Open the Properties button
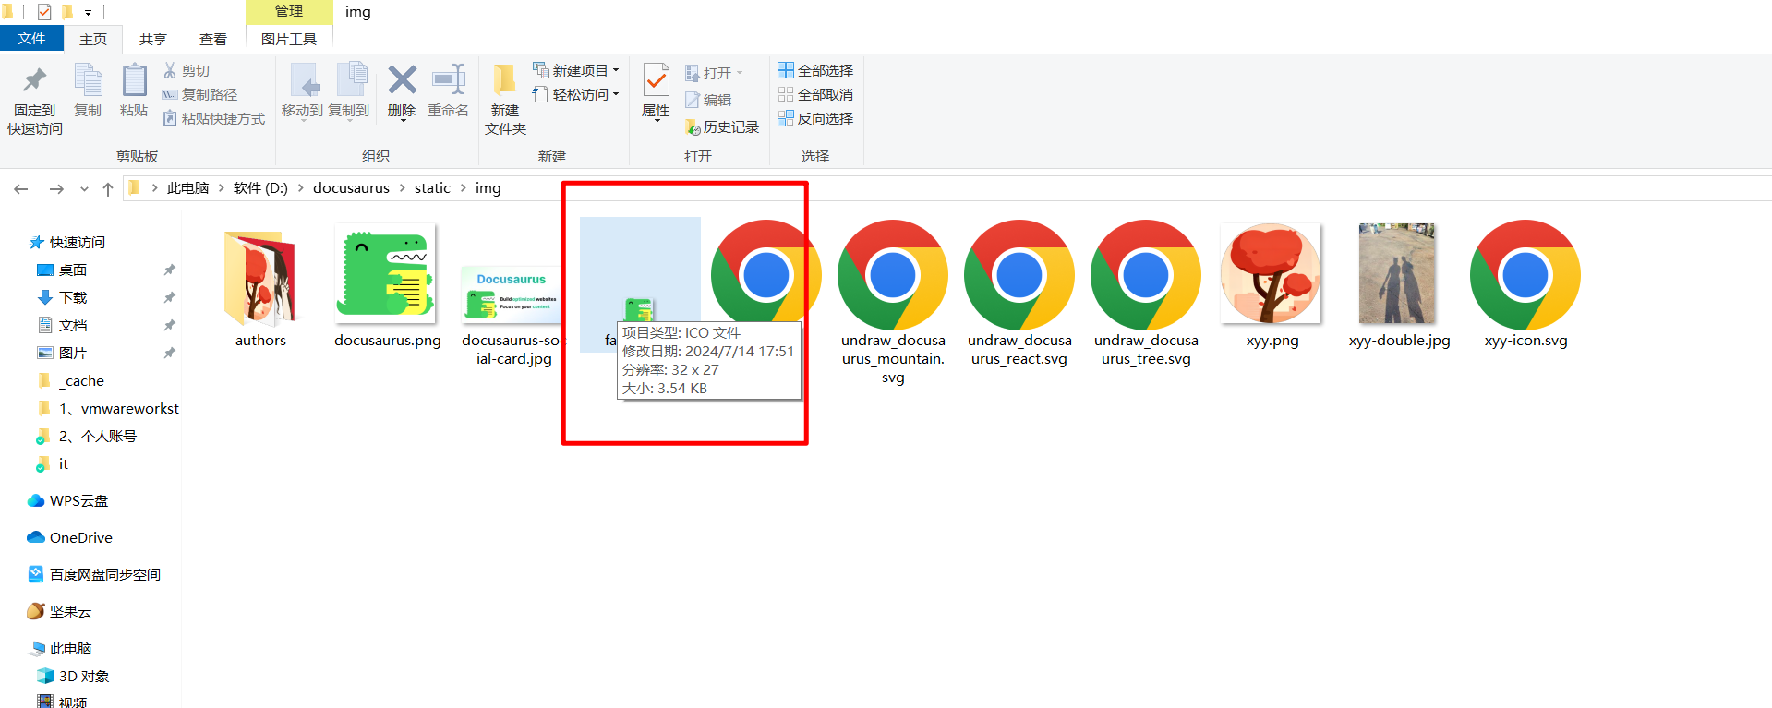The height and width of the screenshot is (708, 1772). [x=656, y=90]
